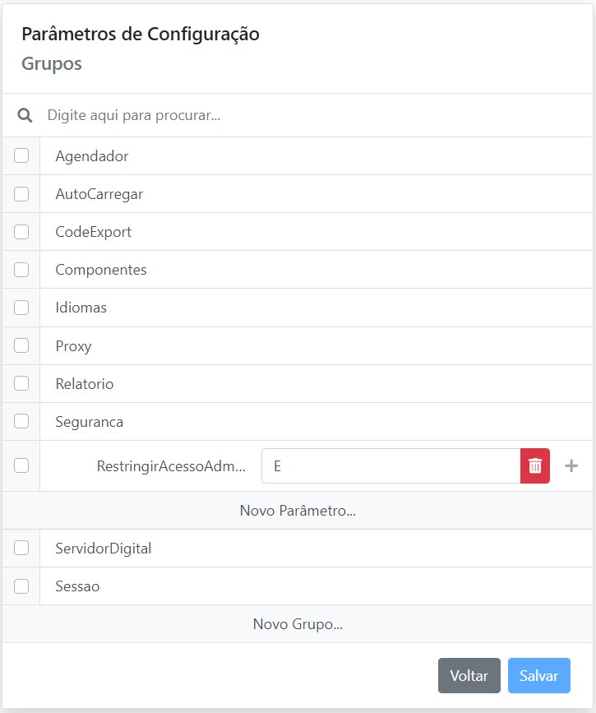The image size is (596, 713).
Task: Focus the search field 'Digite aqui para procurar...'
Action: pos(312,115)
